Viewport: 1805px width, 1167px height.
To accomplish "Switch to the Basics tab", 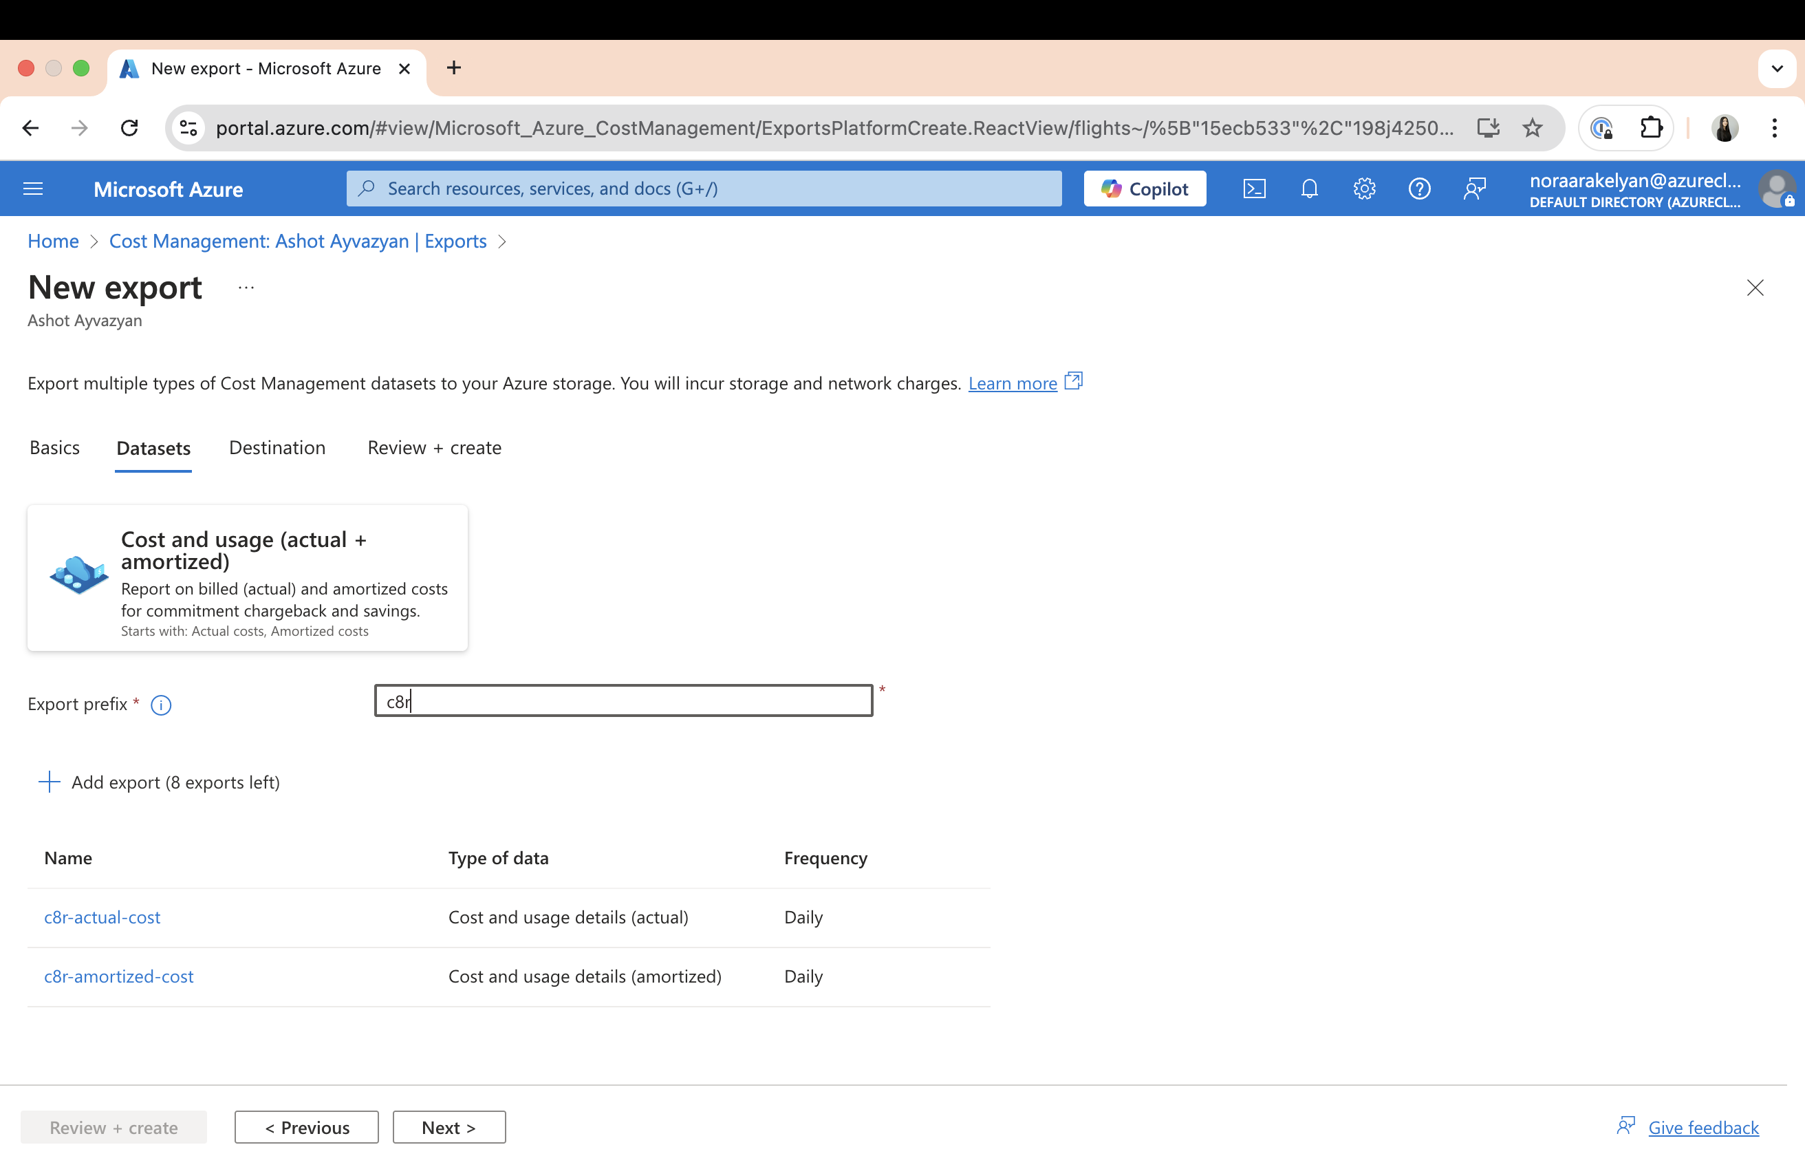I will click(54, 447).
